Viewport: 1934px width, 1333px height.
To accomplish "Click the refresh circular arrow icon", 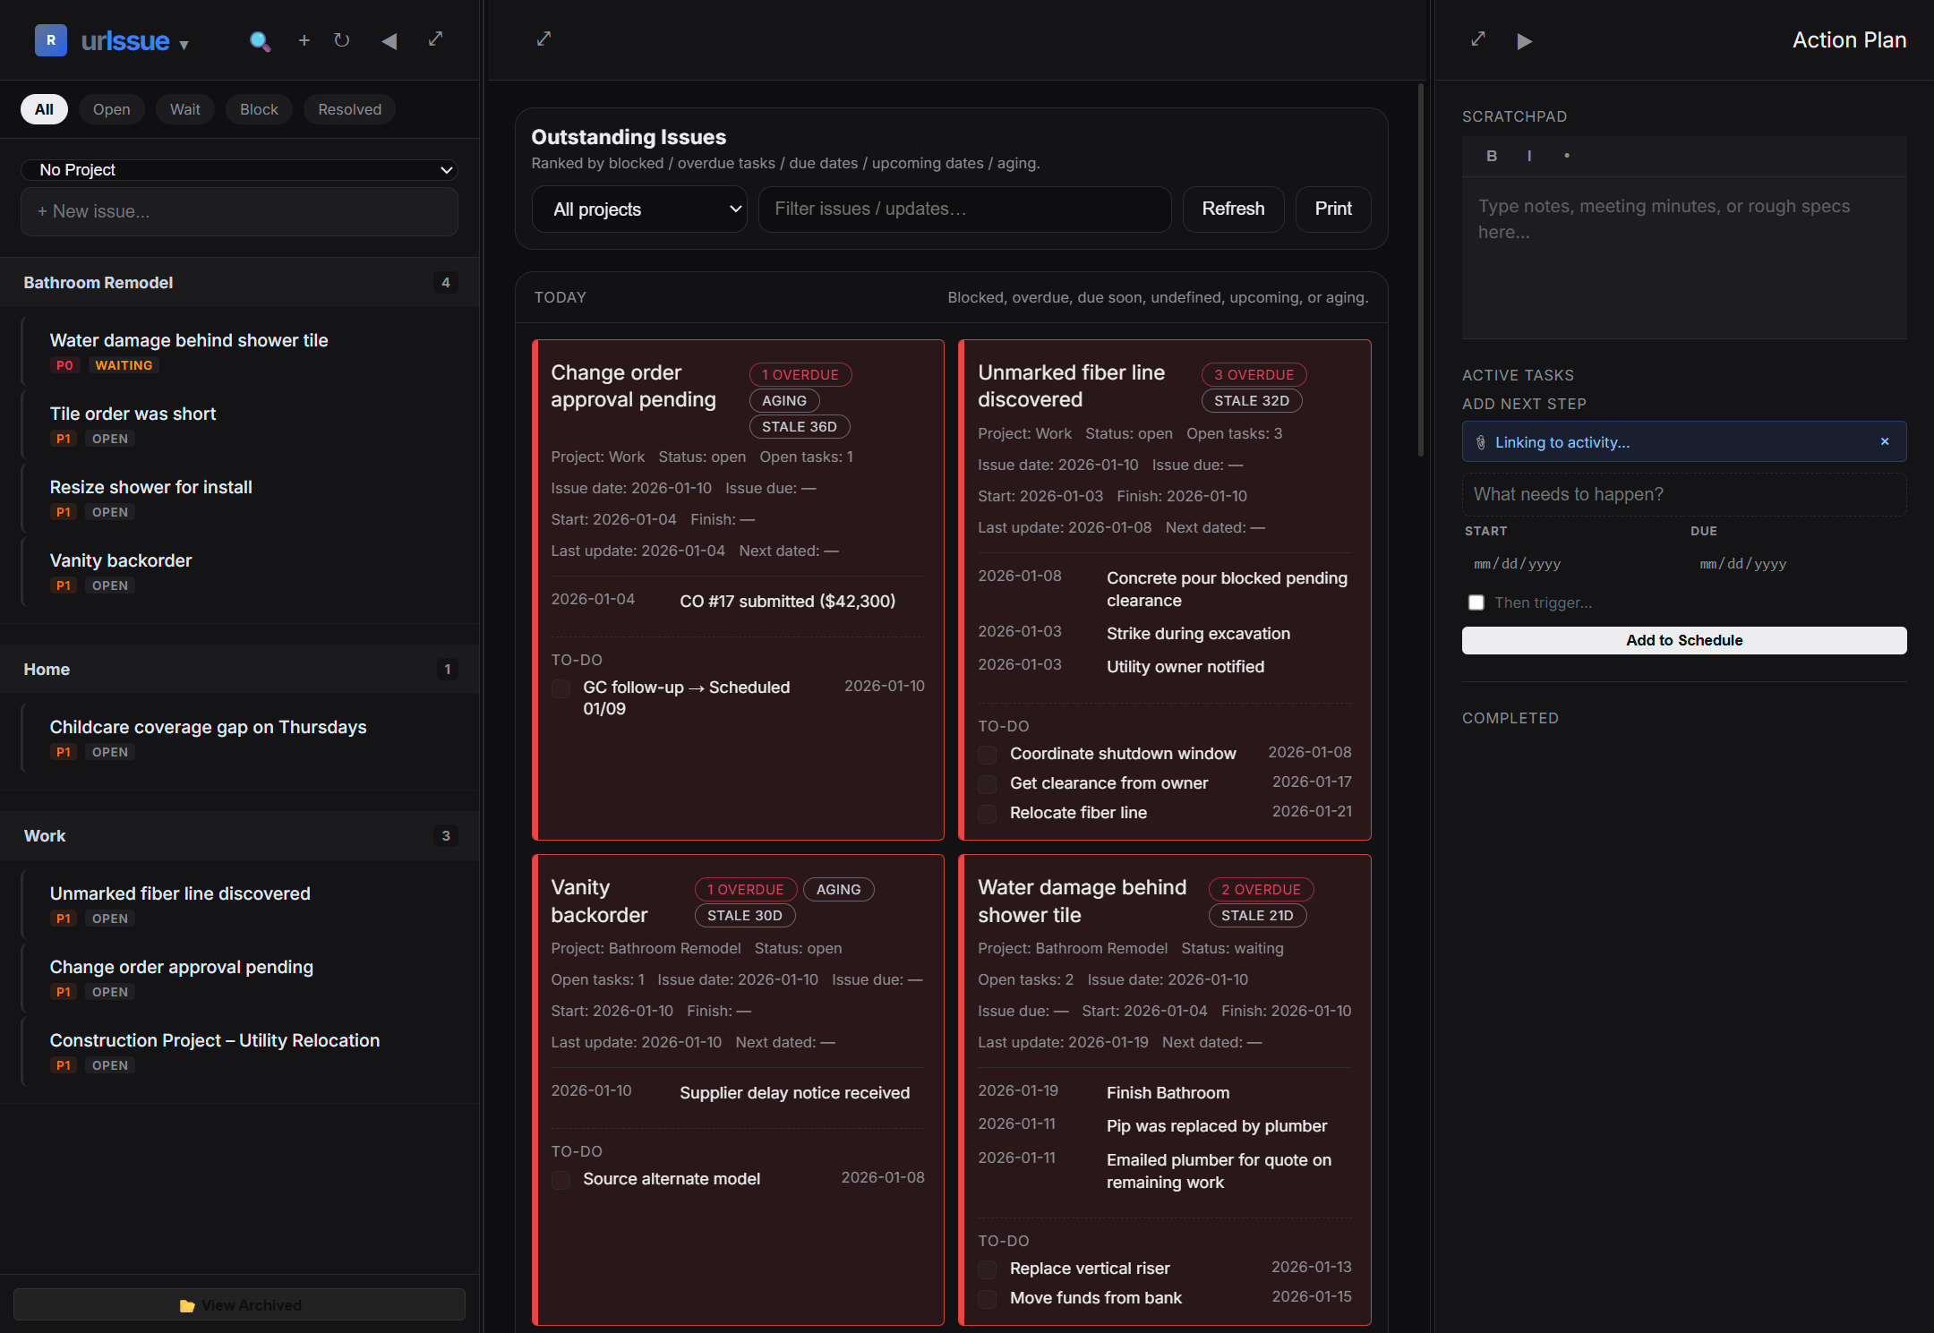I will point(341,40).
